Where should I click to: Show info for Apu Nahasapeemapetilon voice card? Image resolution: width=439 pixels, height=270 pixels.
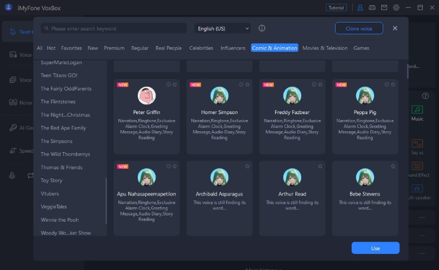[168, 166]
